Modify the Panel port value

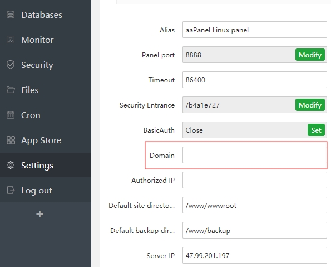[310, 55]
